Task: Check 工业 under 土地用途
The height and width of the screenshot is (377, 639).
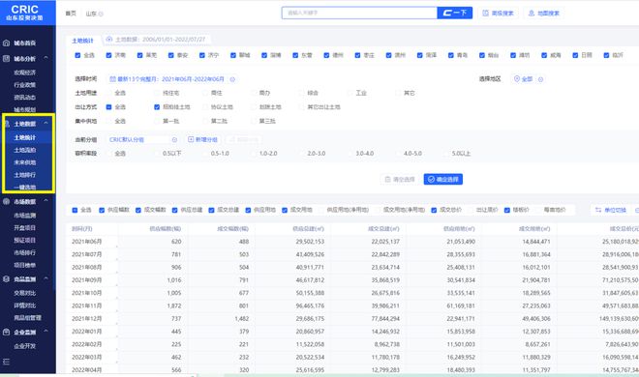Action: 350,93
